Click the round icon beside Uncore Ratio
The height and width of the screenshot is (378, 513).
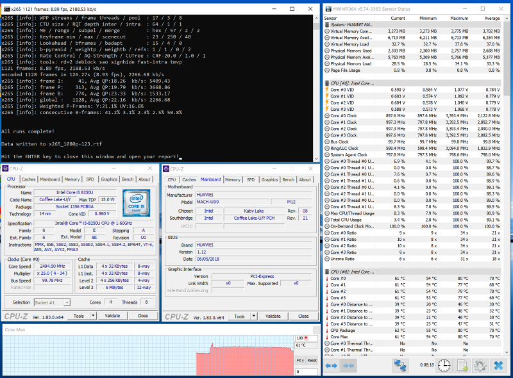coord(327,259)
